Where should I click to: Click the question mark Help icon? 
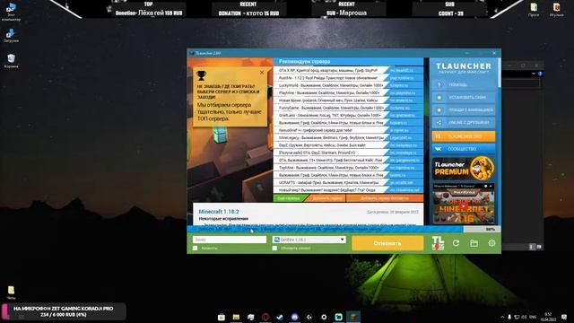point(439,85)
